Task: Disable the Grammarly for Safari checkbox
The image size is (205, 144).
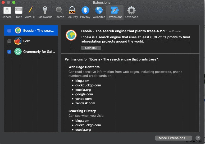Action: (9, 52)
